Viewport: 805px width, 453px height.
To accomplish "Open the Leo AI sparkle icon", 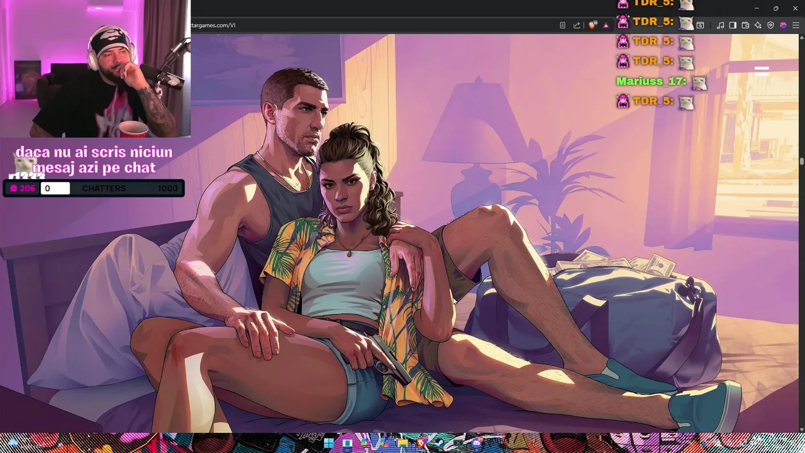I will [x=758, y=25].
